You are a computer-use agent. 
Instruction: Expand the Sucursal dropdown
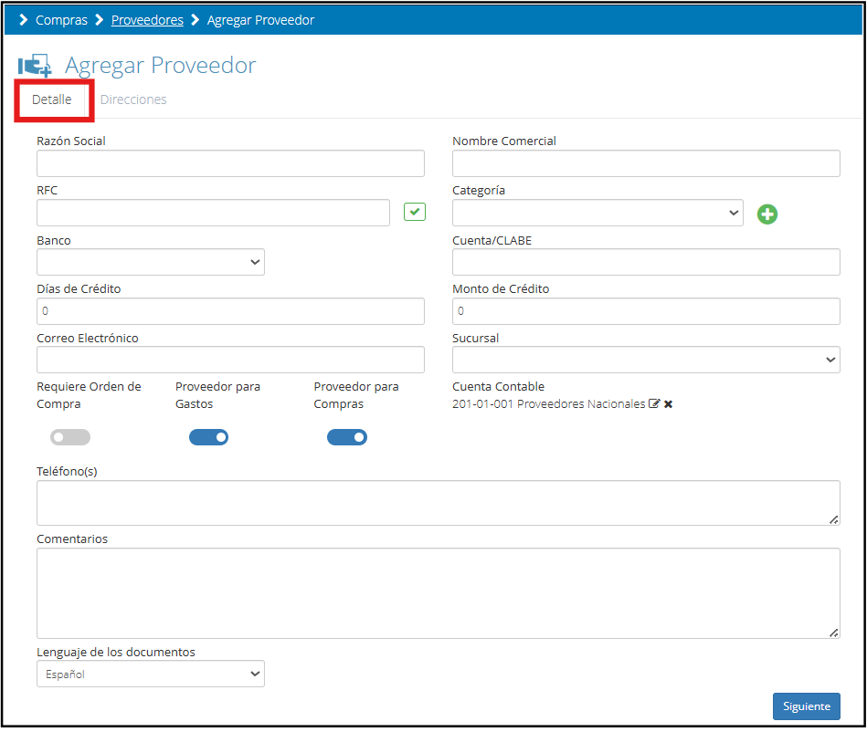pyautogui.click(x=646, y=360)
